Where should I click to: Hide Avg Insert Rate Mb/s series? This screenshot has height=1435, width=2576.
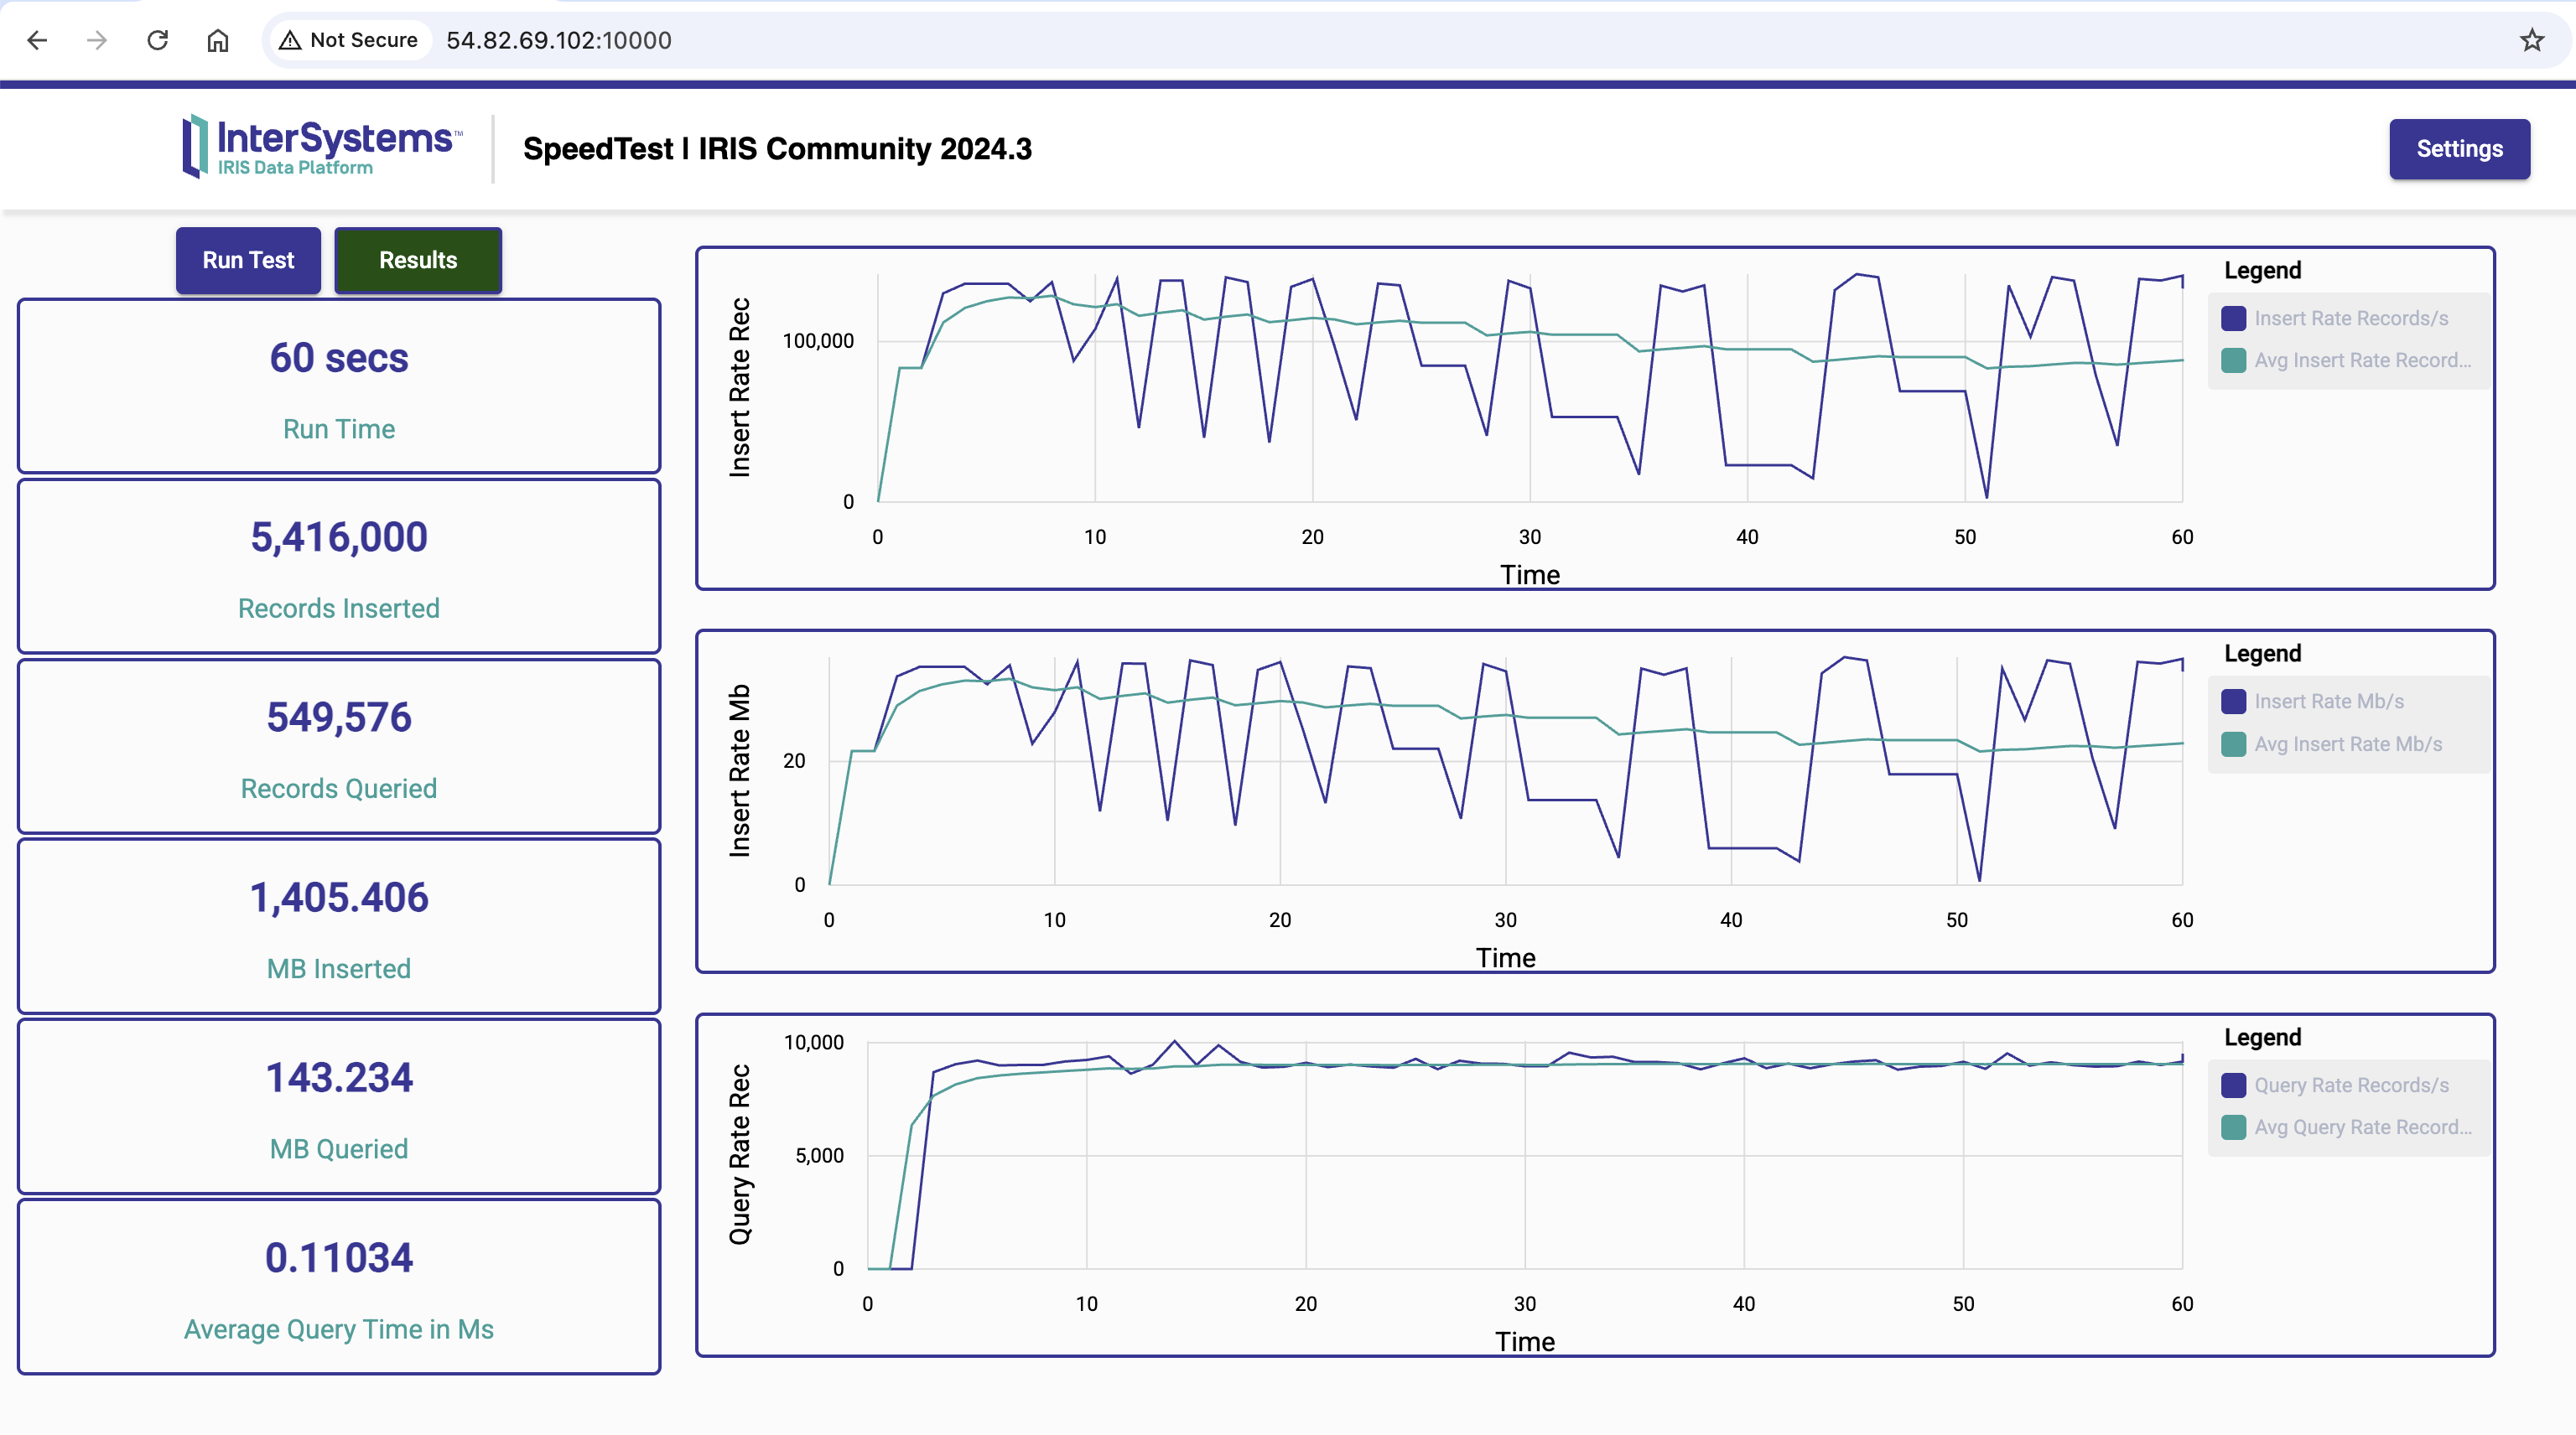click(2347, 743)
